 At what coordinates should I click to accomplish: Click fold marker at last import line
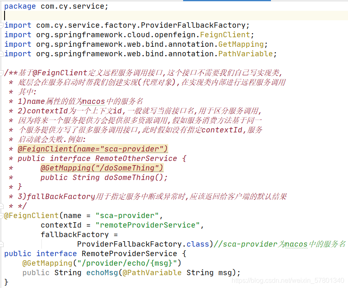click(x=2, y=54)
